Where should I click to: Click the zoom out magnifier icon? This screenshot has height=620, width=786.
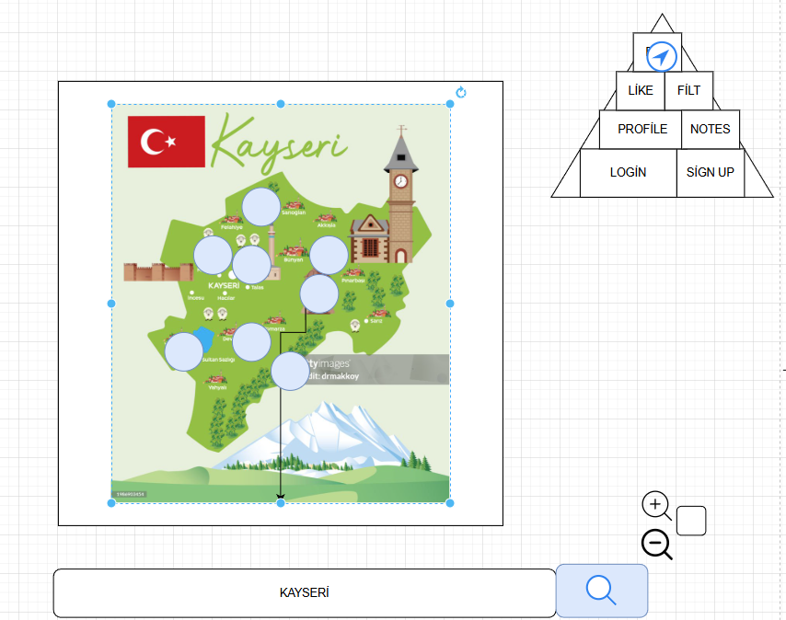click(657, 545)
